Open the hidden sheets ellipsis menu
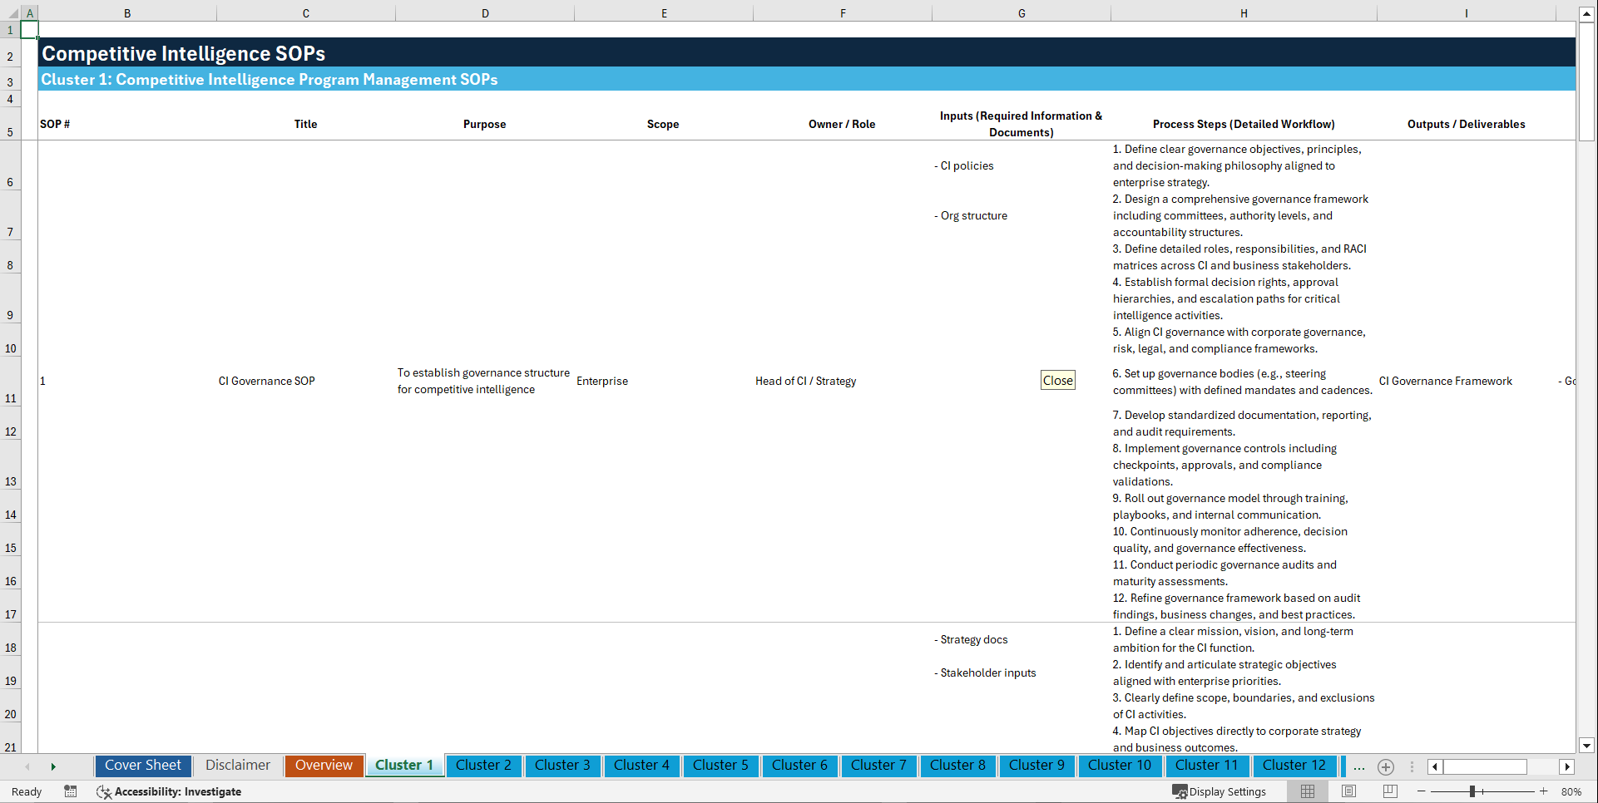The height and width of the screenshot is (803, 1598). pos(1358,766)
